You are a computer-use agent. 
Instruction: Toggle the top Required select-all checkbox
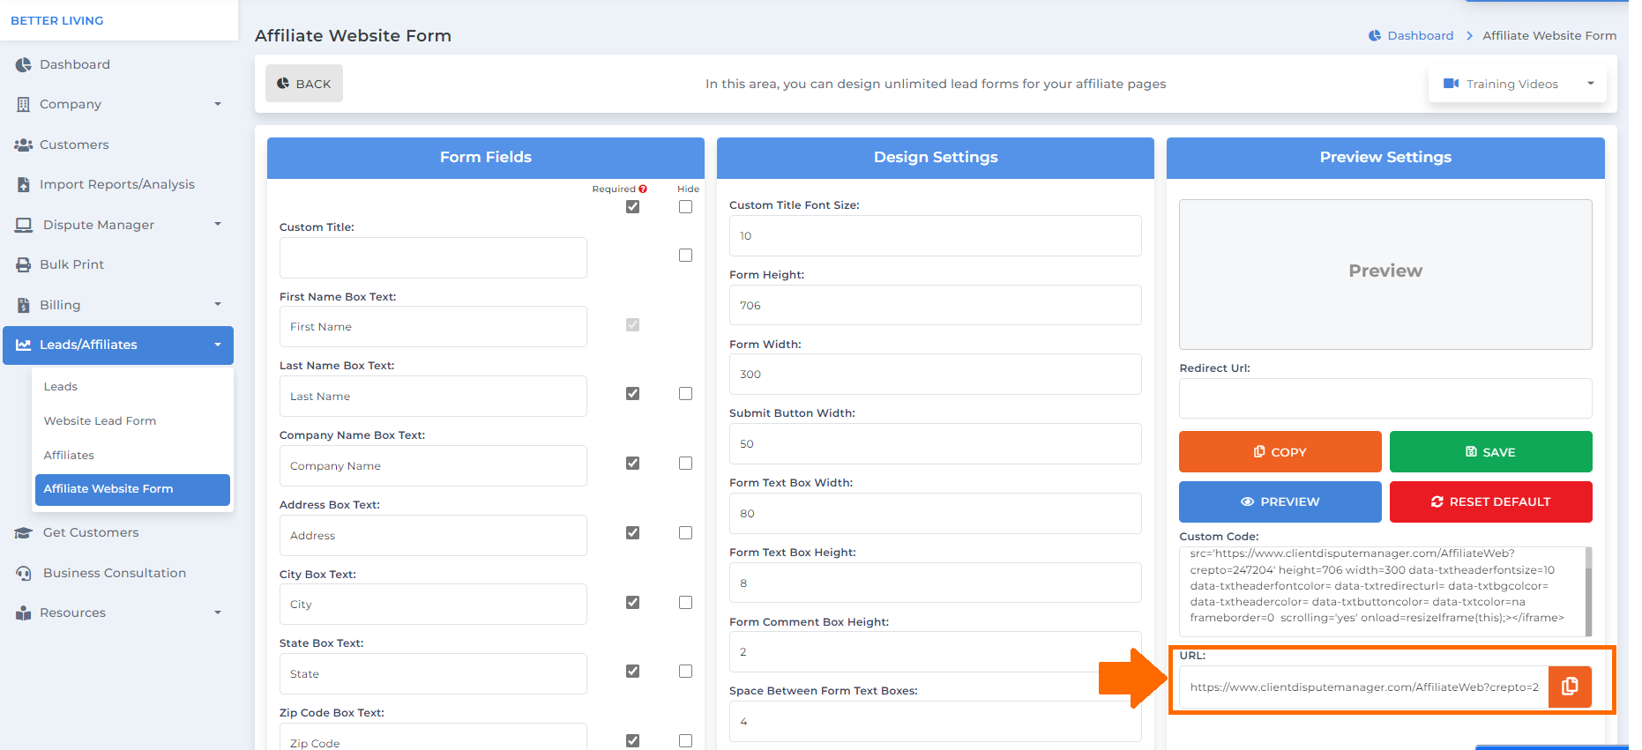(632, 206)
